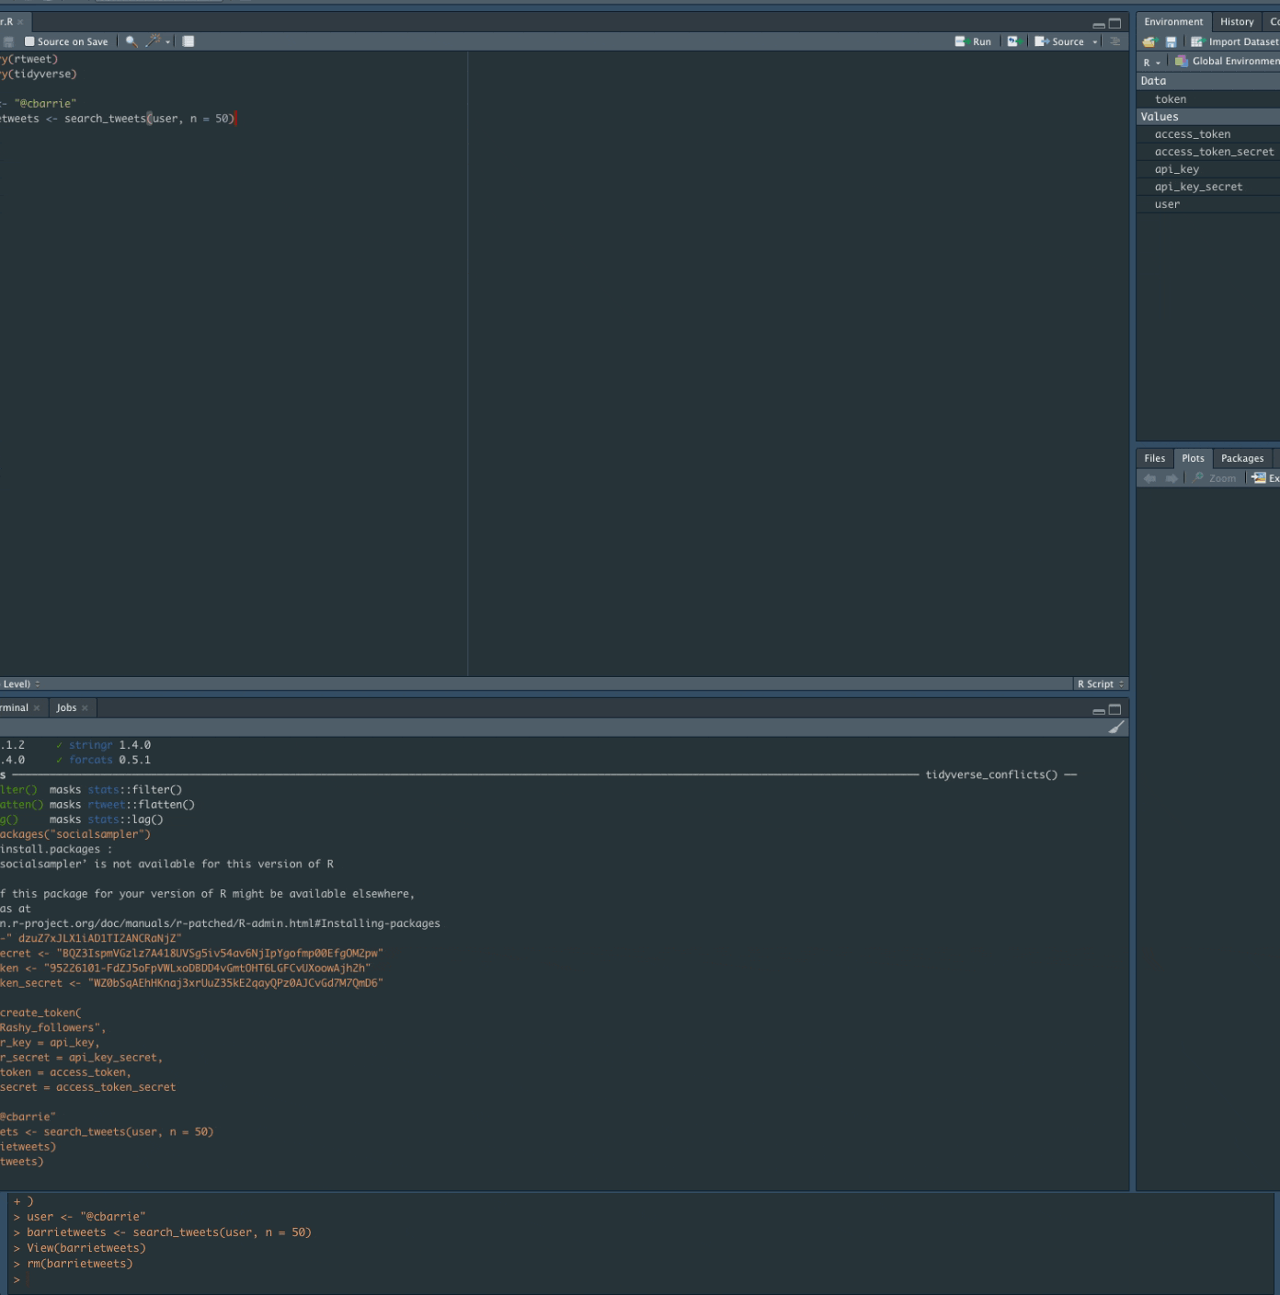Click the magic wand Code Tools icon
This screenshot has height=1295, width=1280.
coord(154,41)
